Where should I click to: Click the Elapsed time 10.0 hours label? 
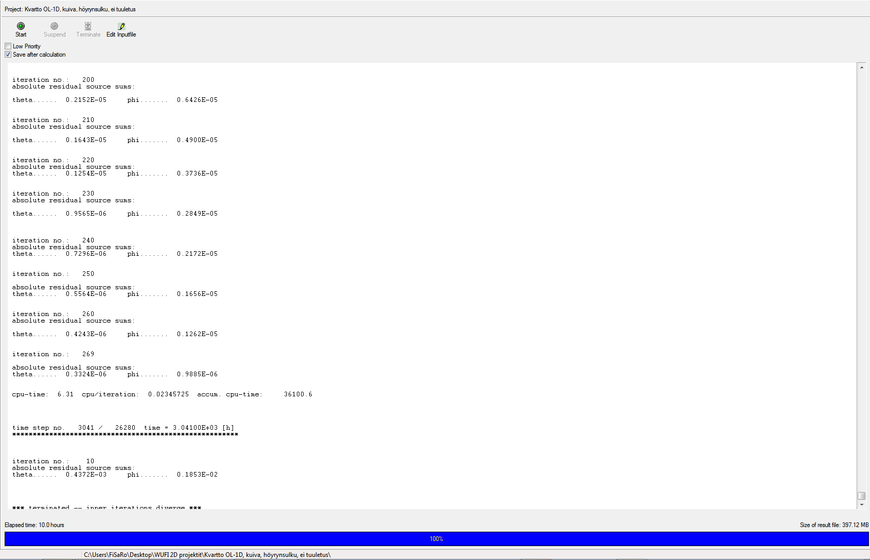coord(34,525)
